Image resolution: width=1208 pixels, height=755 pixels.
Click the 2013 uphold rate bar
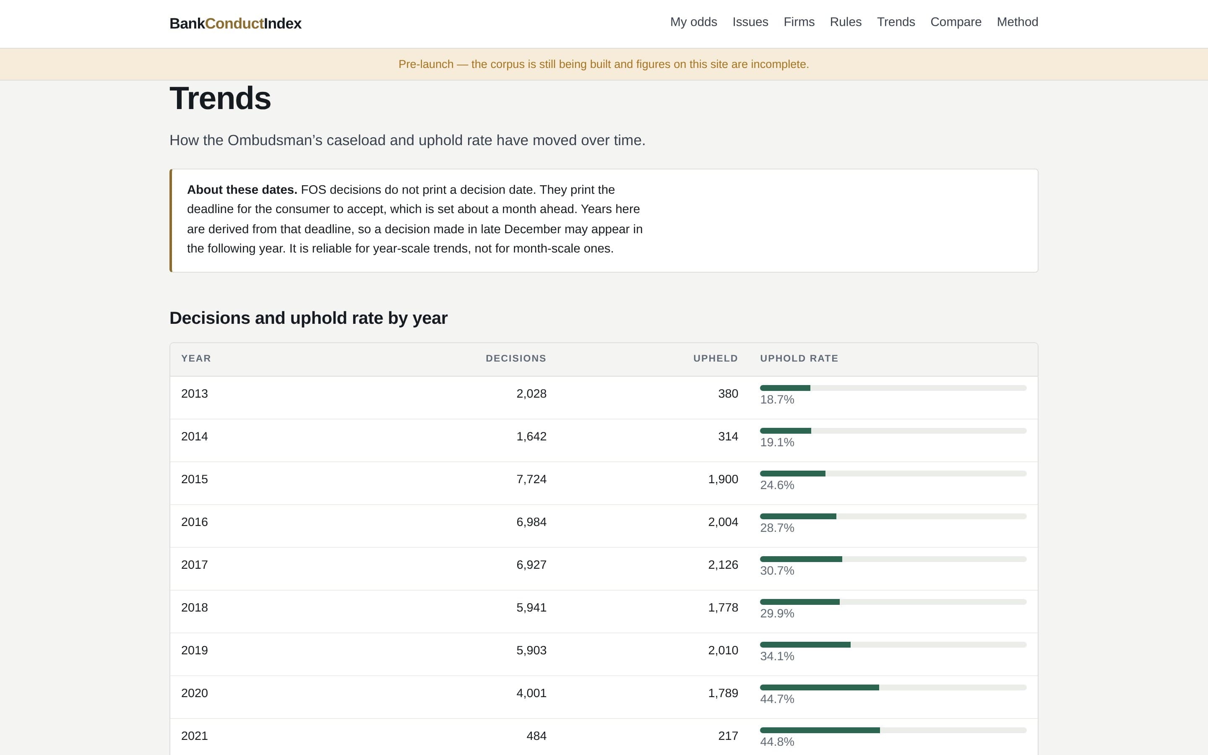893,388
